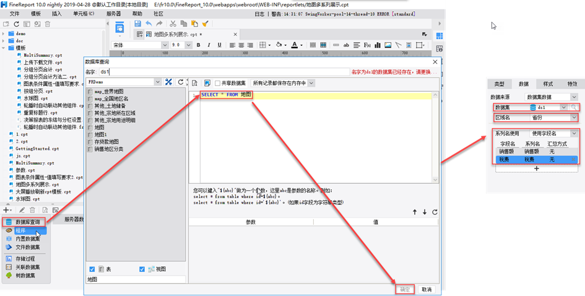This screenshot has width=585, height=296.
Task: Click the format painter brush icon
Action: click(x=205, y=24)
